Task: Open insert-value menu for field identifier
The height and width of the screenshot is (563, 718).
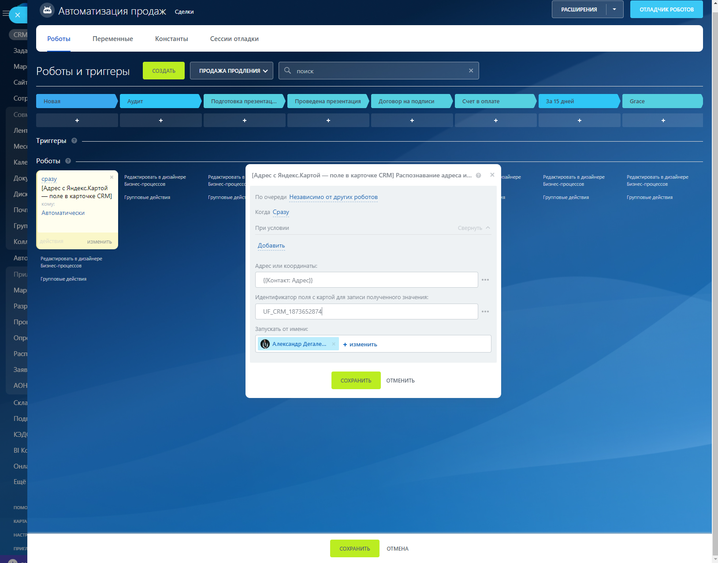Action: tap(485, 312)
